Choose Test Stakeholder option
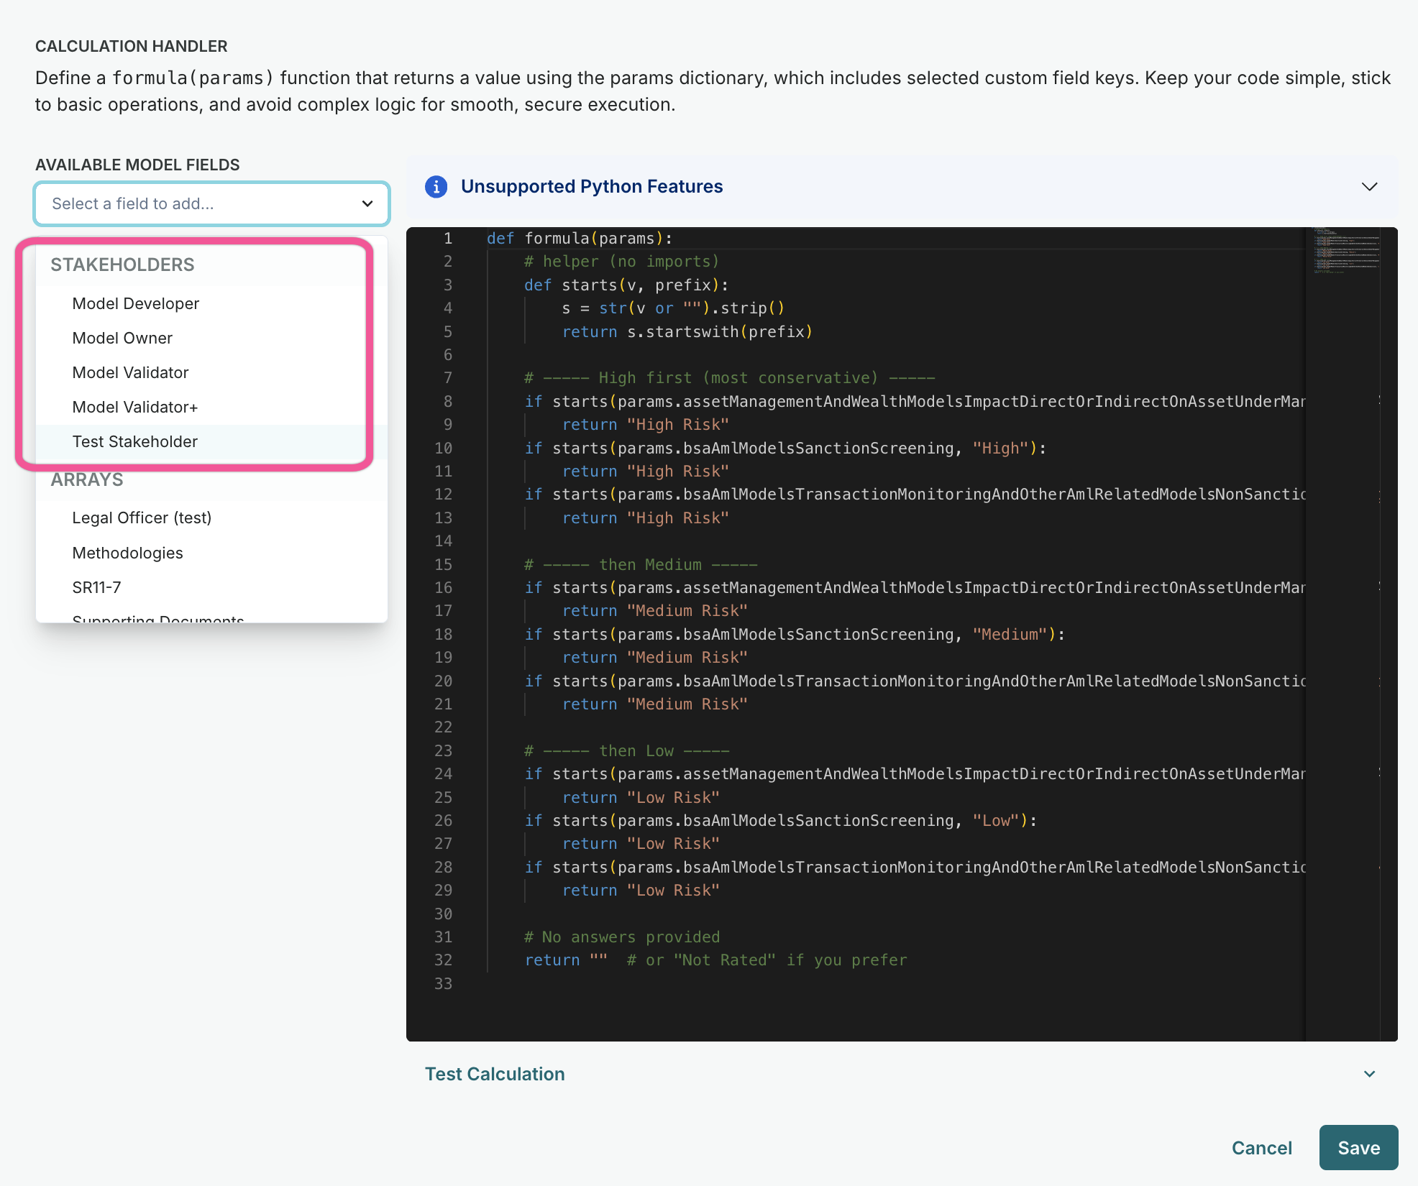 tap(134, 442)
